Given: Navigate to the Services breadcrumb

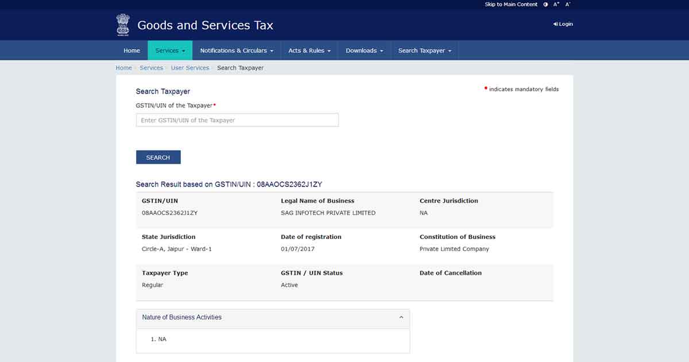Looking at the screenshot, I should coord(151,68).
